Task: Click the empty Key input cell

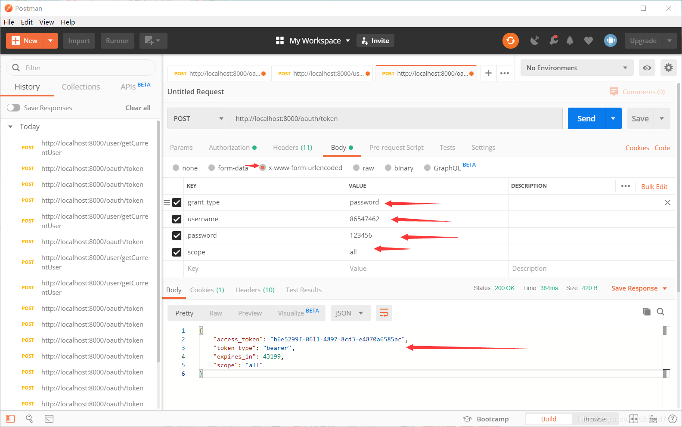Action: coord(265,269)
